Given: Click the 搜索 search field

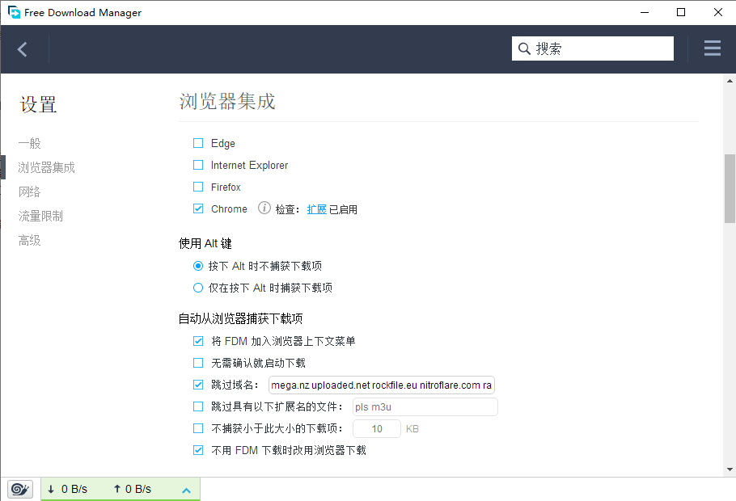Looking at the screenshot, I should coord(592,48).
